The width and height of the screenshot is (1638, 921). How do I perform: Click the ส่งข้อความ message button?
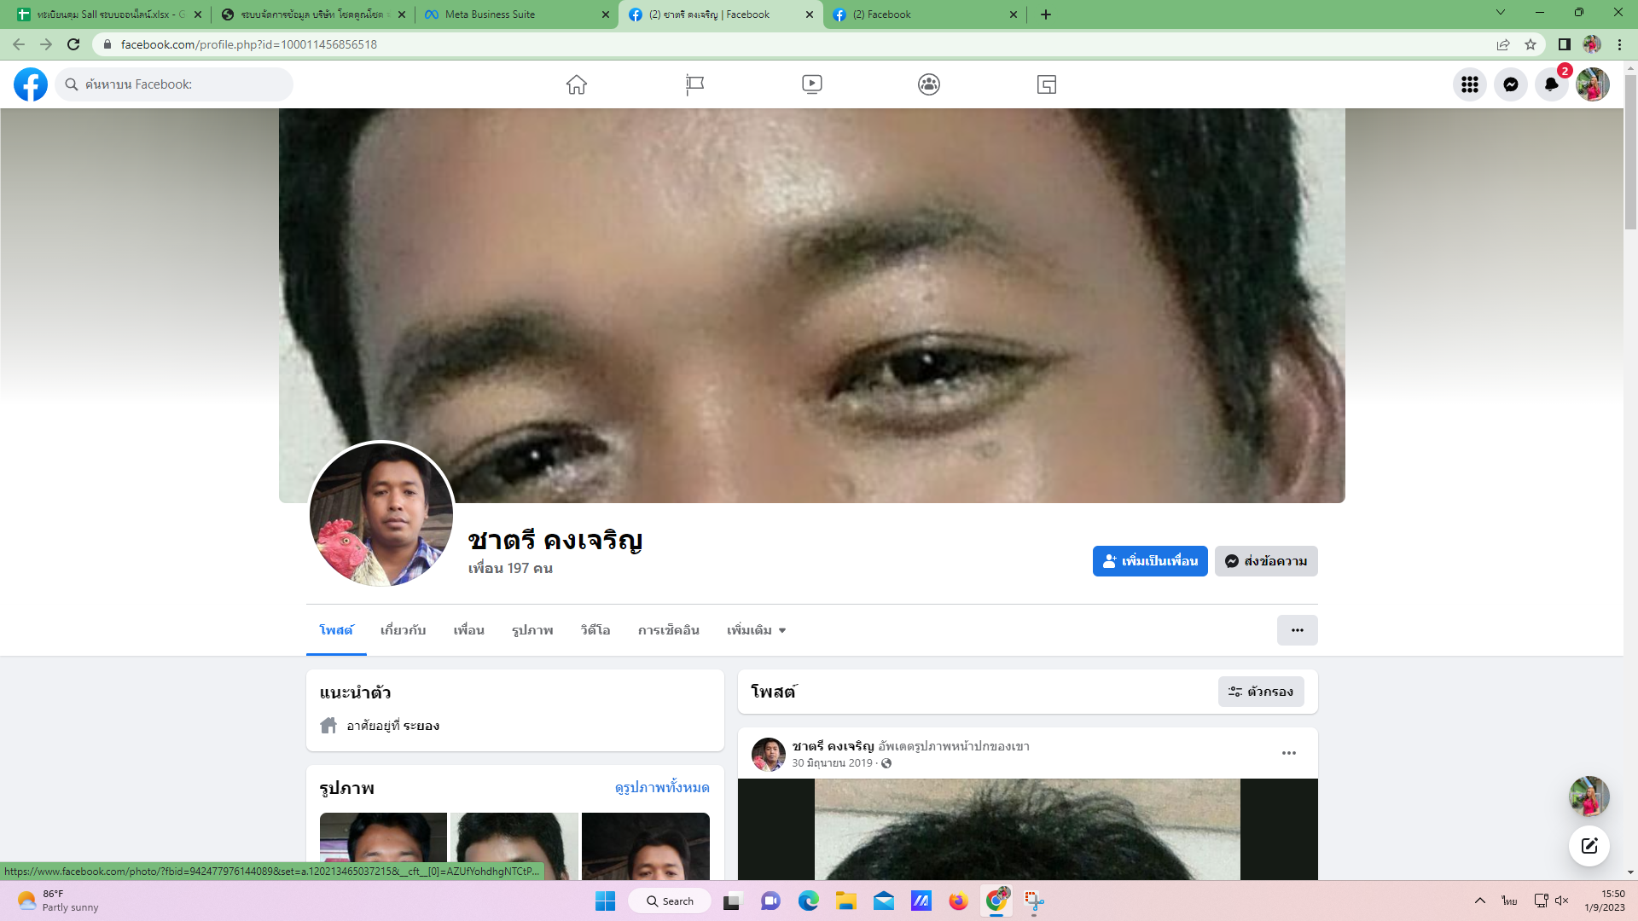click(1266, 561)
